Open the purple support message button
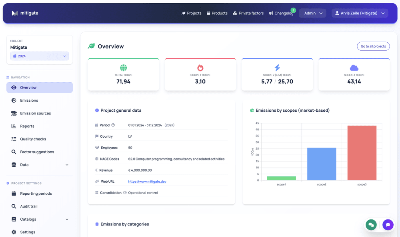 (388, 225)
